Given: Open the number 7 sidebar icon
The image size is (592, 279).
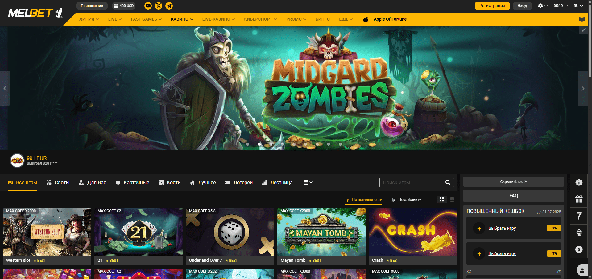Looking at the screenshot, I should (x=579, y=216).
